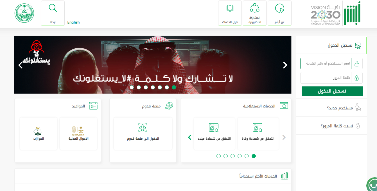Select the active green banner carousel dot
This screenshot has height=191, width=377.
[x=174, y=87]
